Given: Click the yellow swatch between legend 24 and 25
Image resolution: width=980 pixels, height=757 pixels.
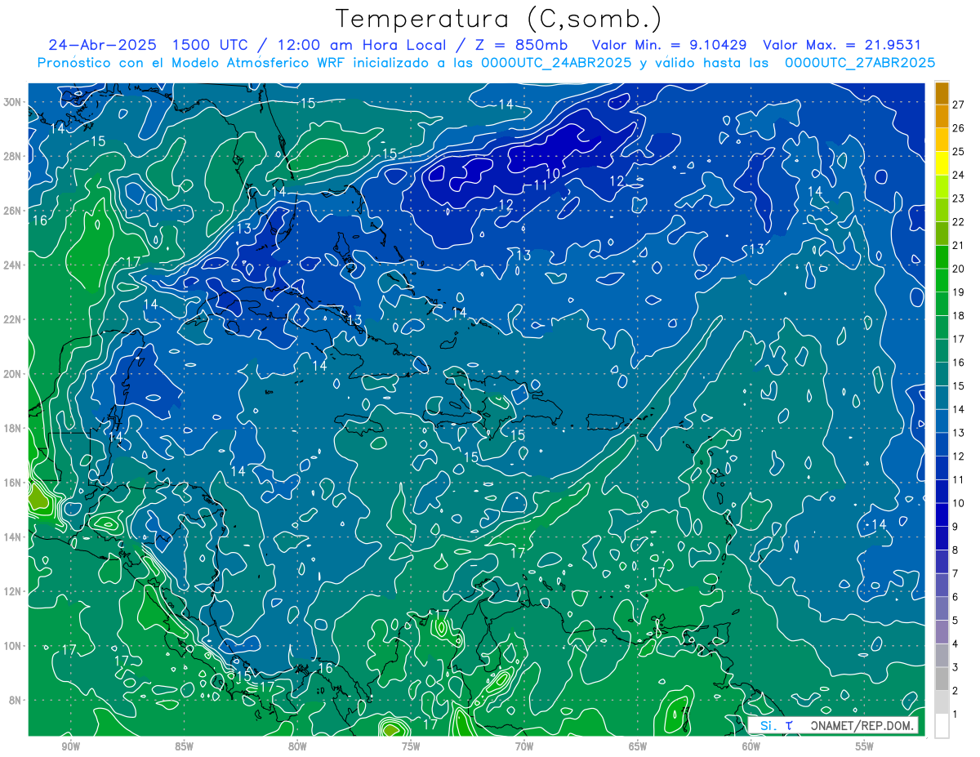Looking at the screenshot, I should click(x=942, y=163).
